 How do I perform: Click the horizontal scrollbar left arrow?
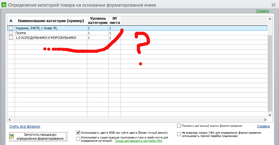pos(10,120)
